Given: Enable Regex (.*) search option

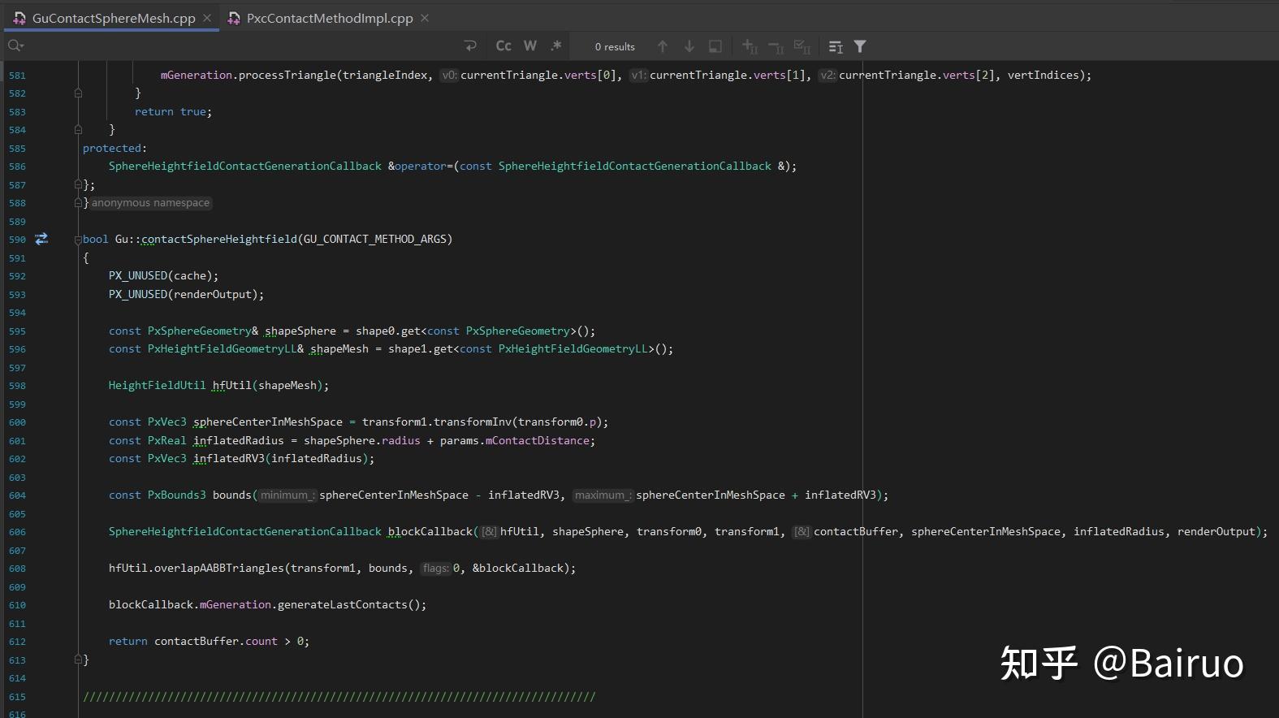Looking at the screenshot, I should (x=556, y=46).
